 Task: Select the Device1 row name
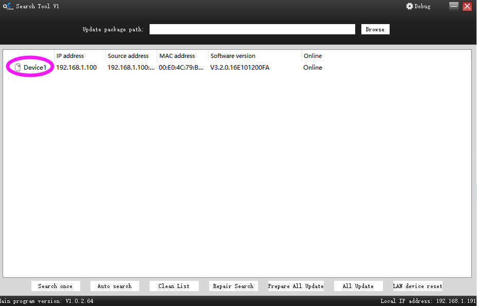pyautogui.click(x=35, y=67)
